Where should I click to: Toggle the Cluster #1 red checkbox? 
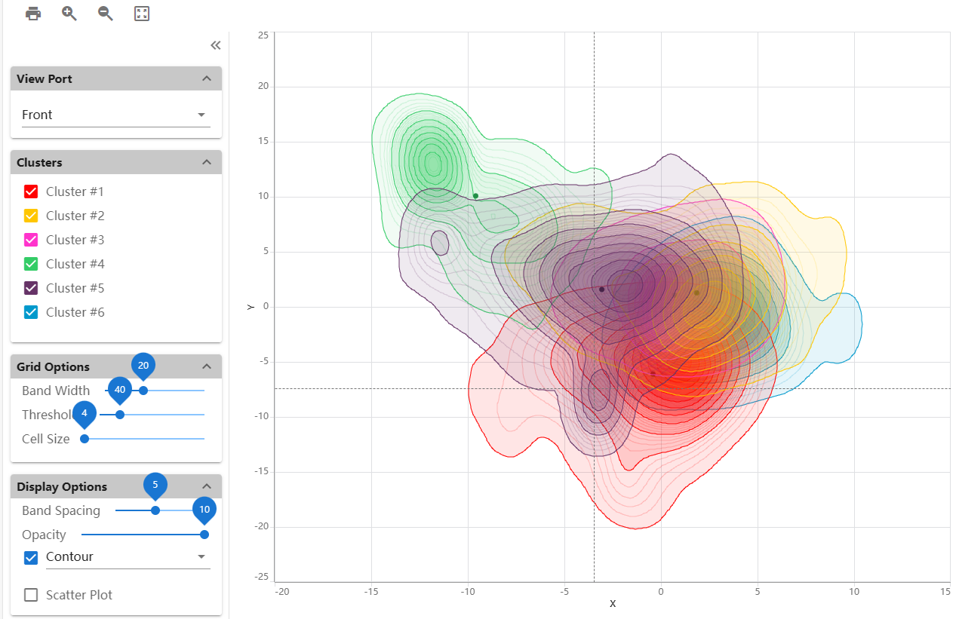31,192
